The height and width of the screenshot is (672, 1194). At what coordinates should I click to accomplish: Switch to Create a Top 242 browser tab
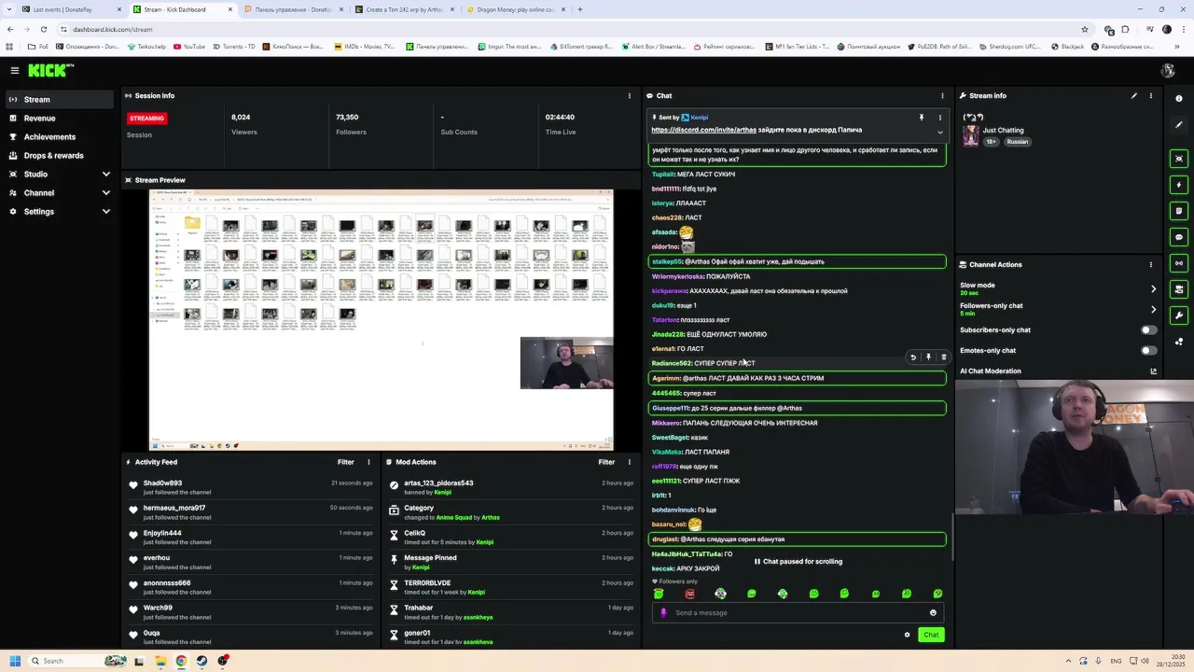tap(404, 9)
